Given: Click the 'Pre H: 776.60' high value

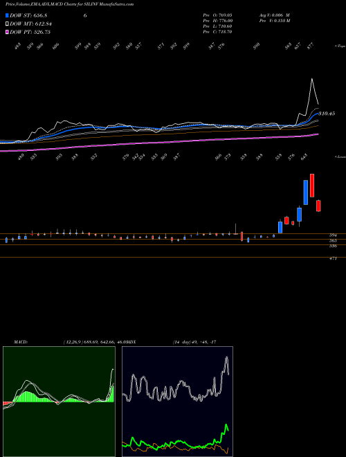Looking at the screenshot, I should click(x=217, y=21).
